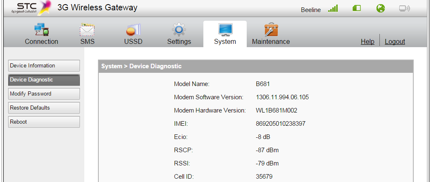Click the Beeline operator name
The height and width of the screenshot is (182, 441).
311,10
